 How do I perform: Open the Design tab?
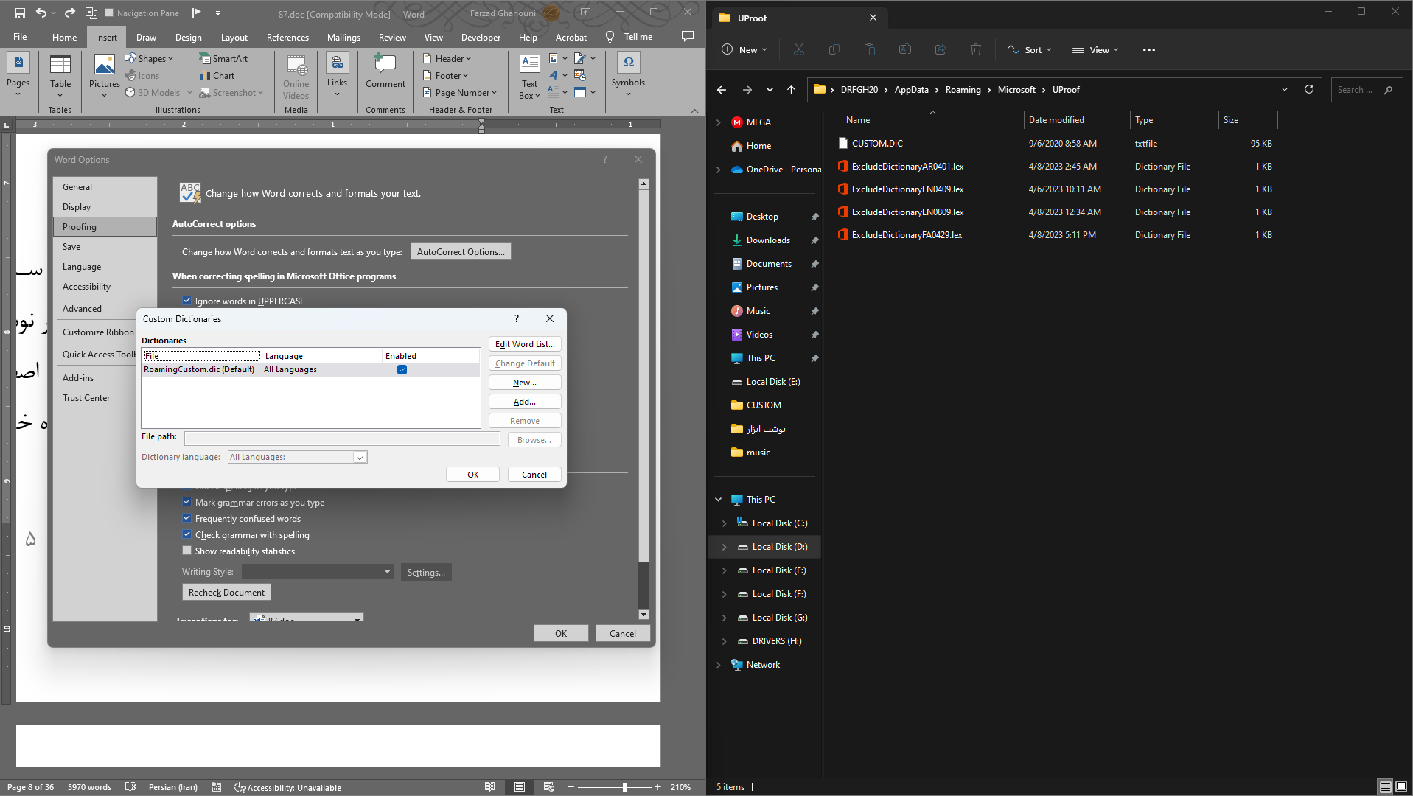click(x=188, y=37)
